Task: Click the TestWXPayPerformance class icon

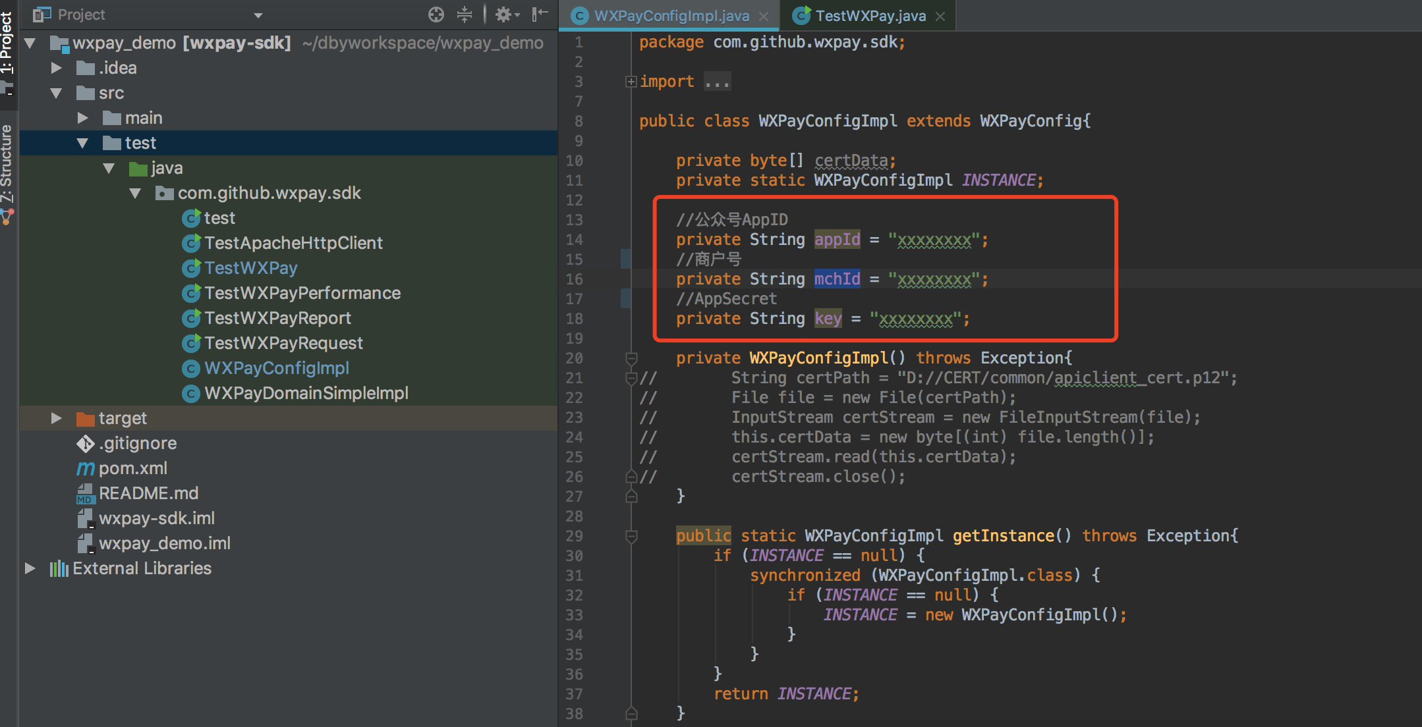Action: [191, 293]
